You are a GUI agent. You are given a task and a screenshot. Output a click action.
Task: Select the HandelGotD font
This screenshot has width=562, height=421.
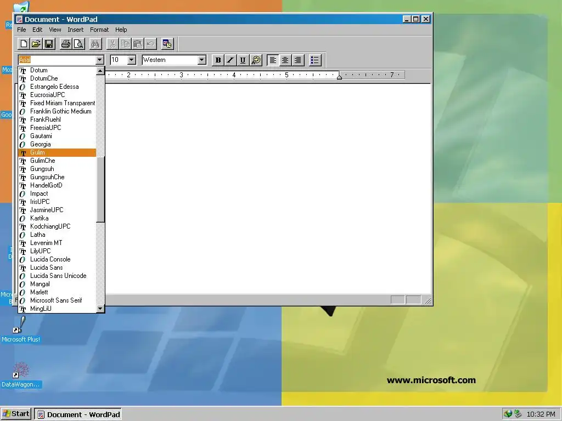coord(57,185)
